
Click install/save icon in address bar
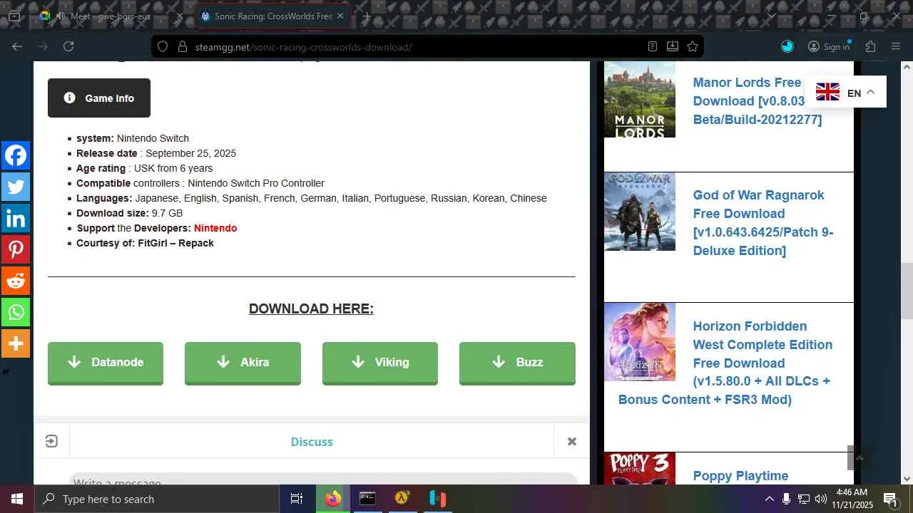tap(672, 47)
